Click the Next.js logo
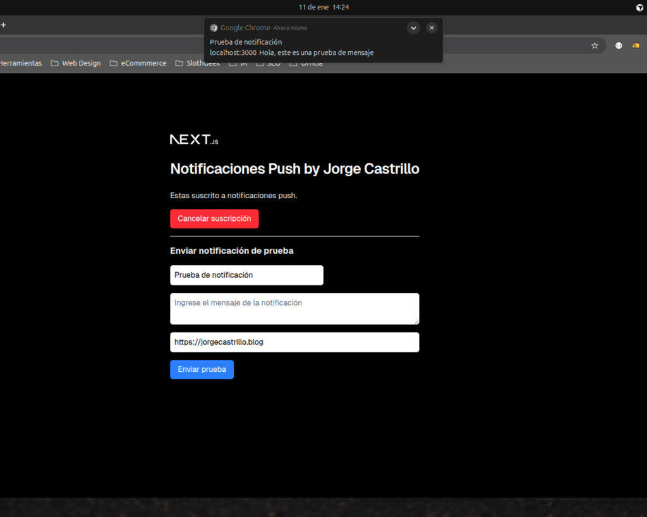The image size is (647, 517). 194,140
